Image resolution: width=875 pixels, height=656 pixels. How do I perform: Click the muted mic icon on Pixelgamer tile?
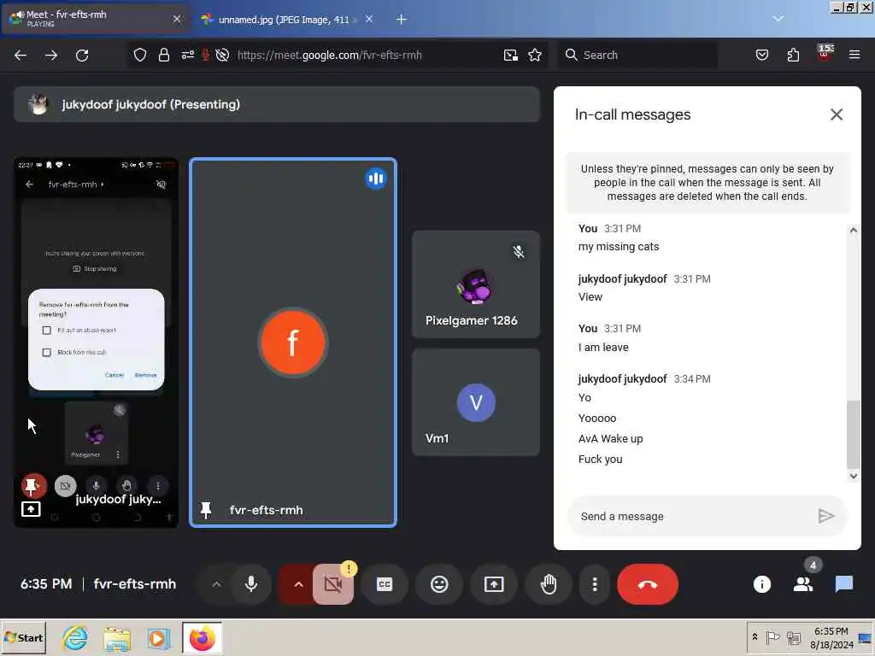(519, 252)
